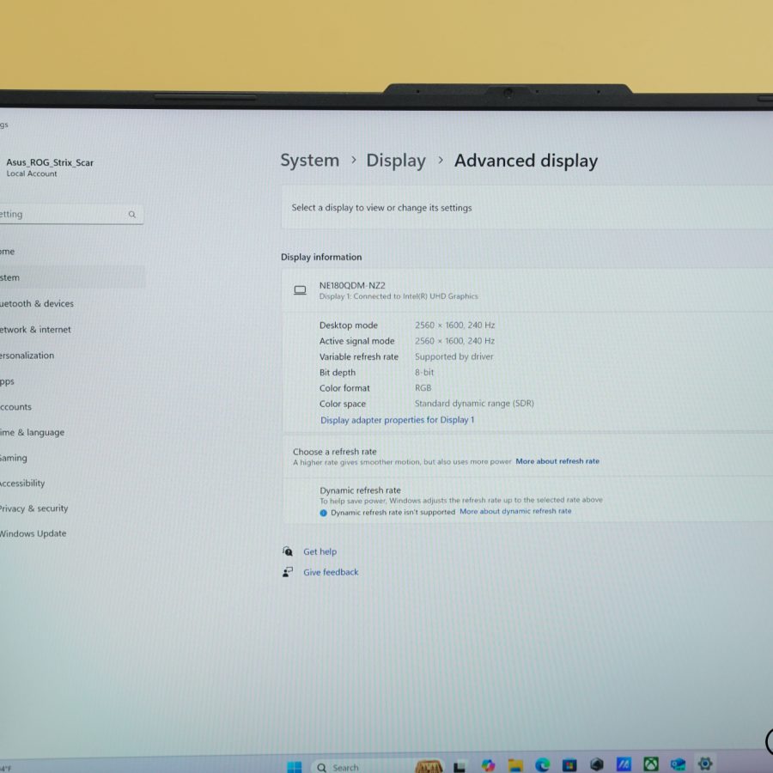Image resolution: width=773 pixels, height=773 pixels.
Task: Open Outlook from the taskbar
Action: (678, 764)
